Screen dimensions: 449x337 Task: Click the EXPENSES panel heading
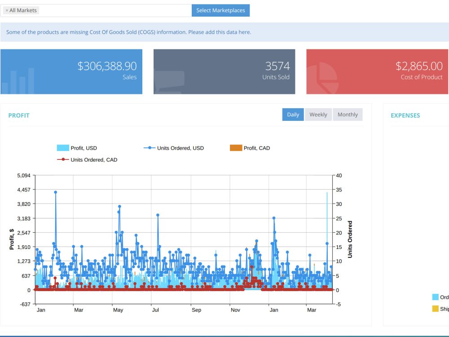click(x=405, y=115)
